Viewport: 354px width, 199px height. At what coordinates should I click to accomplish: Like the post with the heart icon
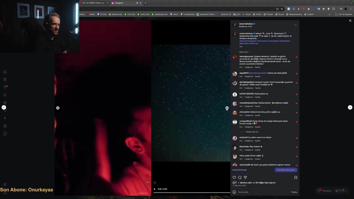[234, 177]
